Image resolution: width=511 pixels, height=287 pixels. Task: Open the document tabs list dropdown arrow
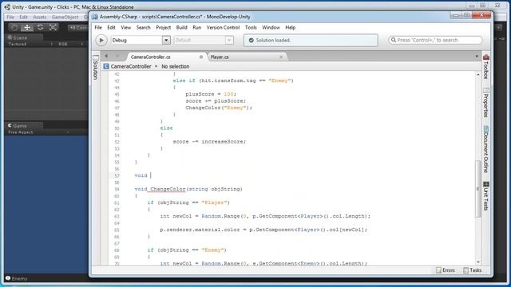coord(477,57)
